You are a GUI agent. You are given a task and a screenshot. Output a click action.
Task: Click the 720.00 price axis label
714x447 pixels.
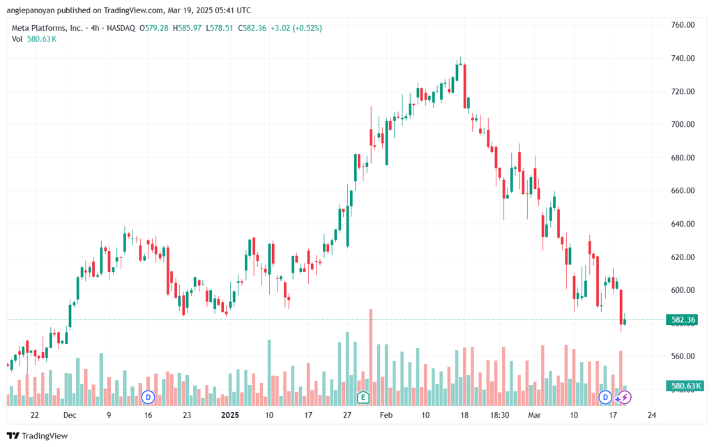(683, 91)
